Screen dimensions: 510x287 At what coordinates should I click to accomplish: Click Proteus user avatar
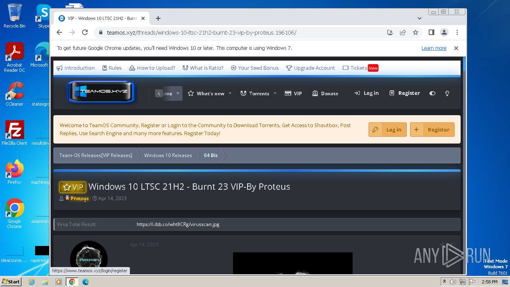coord(89,256)
